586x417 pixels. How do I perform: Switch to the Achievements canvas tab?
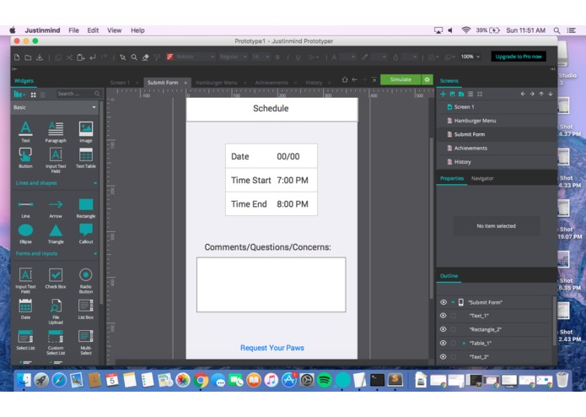pos(271,83)
